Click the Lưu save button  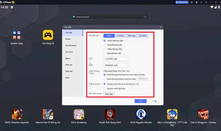point(140,101)
